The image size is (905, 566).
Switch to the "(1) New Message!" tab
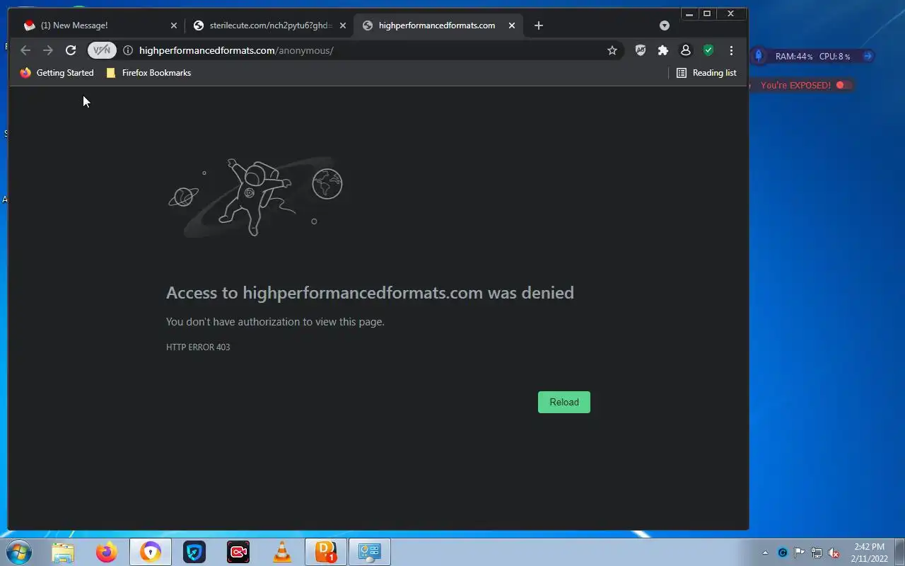coord(99,25)
